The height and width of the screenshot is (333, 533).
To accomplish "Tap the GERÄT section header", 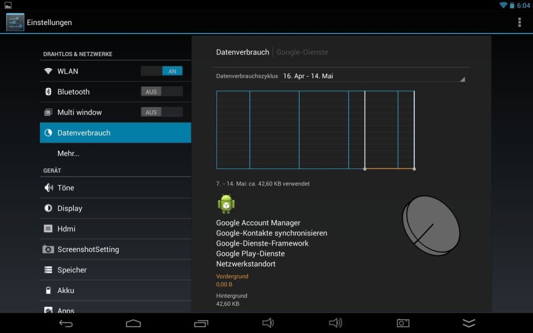I will [x=52, y=170].
